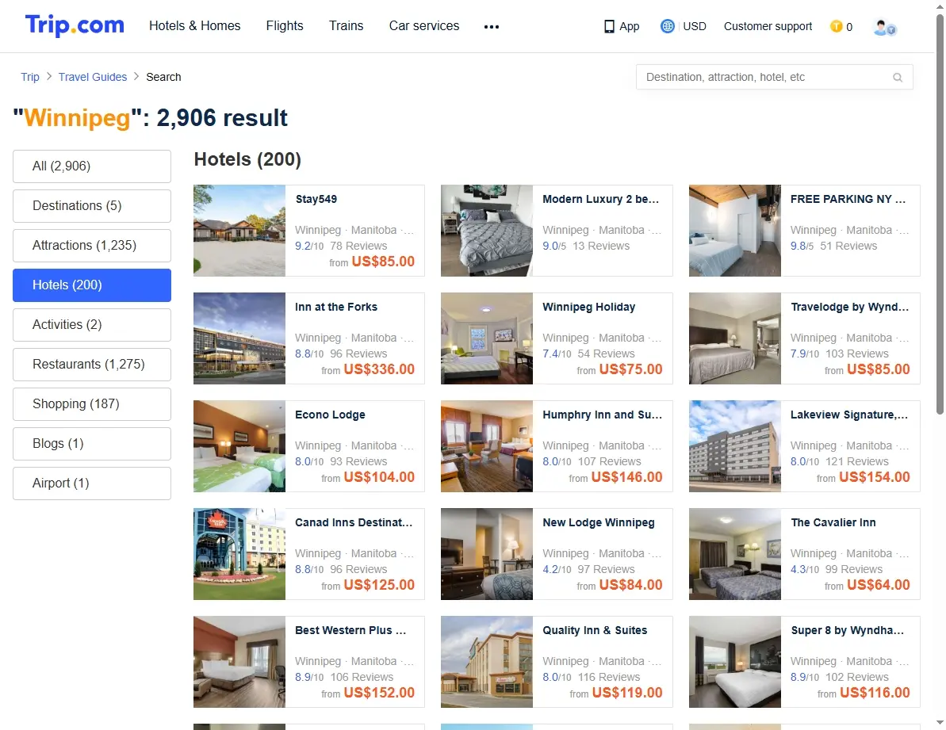
Task: Select Shopping (187) filter
Action: pos(92,404)
